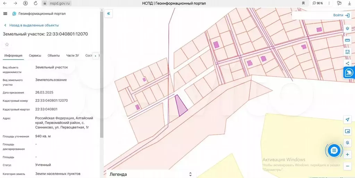Screen dimensions: 355x178
Task: Go back with the browser back arrow
Action: click(5, 3)
